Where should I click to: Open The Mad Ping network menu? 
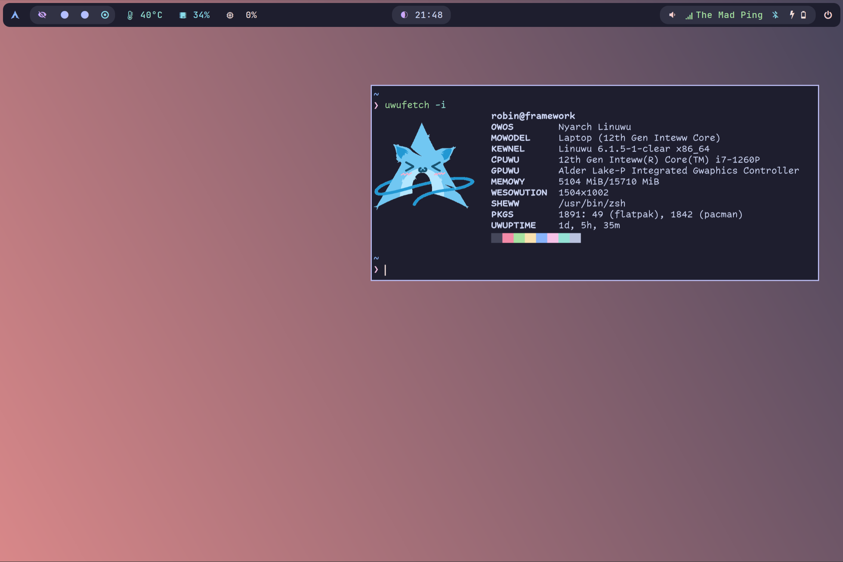[729, 15]
